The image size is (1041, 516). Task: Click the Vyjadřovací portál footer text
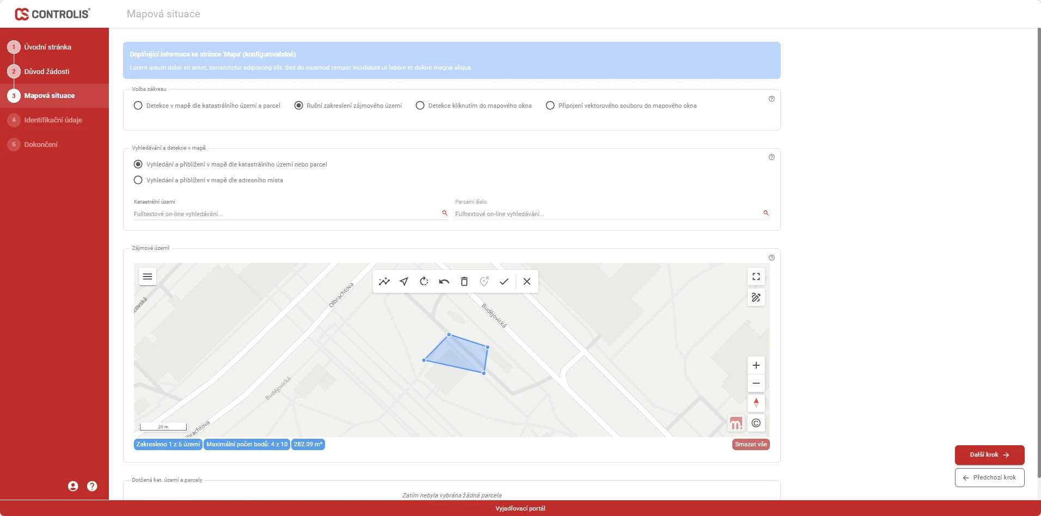(x=520, y=508)
